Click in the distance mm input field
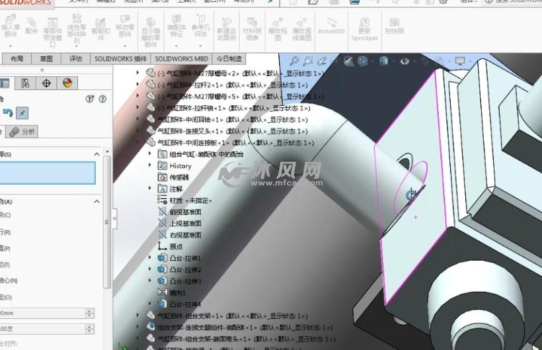 (42, 314)
